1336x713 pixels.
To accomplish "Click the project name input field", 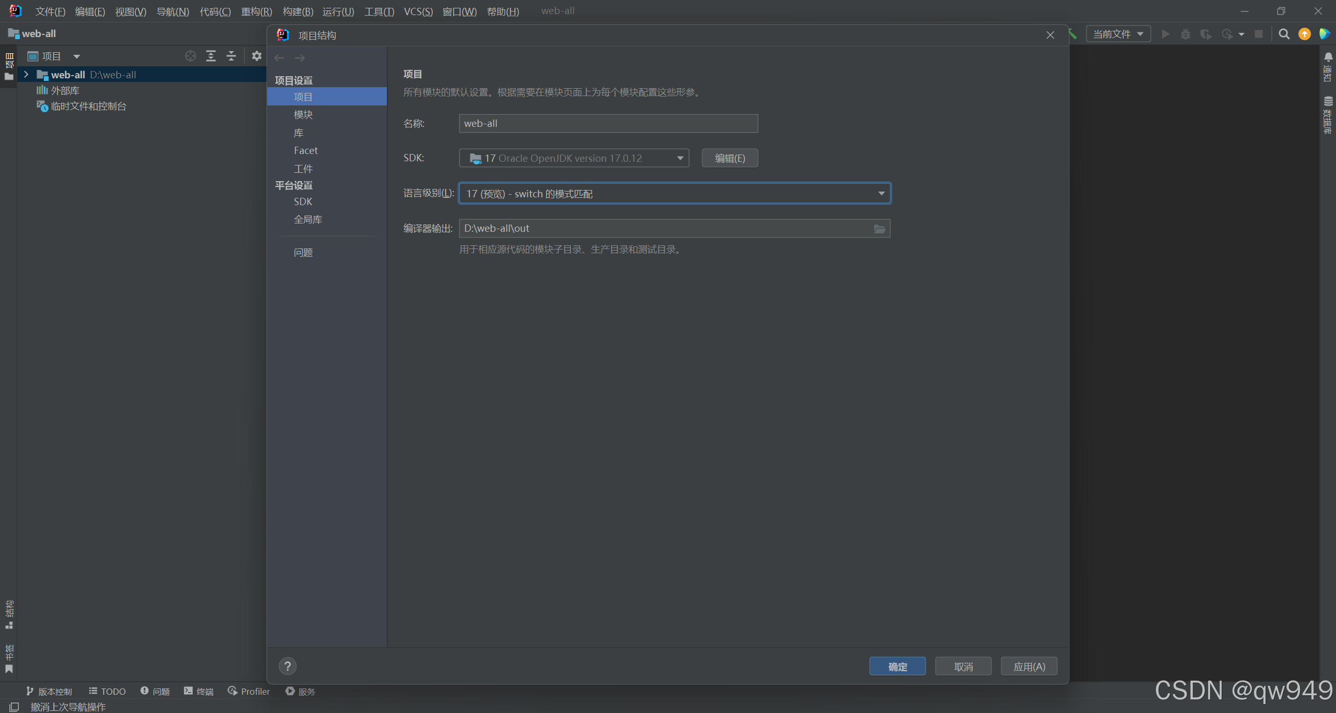I will point(608,124).
